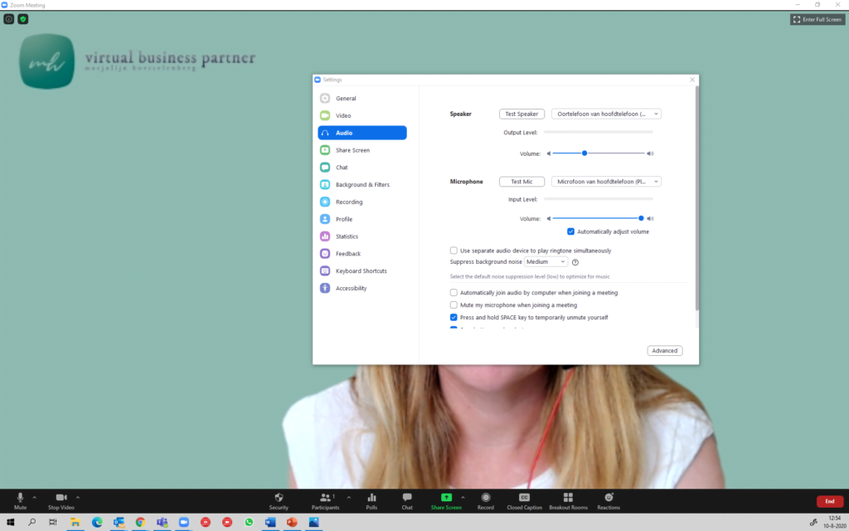
Task: Click the Windows Start button
Action: [x=10, y=523]
